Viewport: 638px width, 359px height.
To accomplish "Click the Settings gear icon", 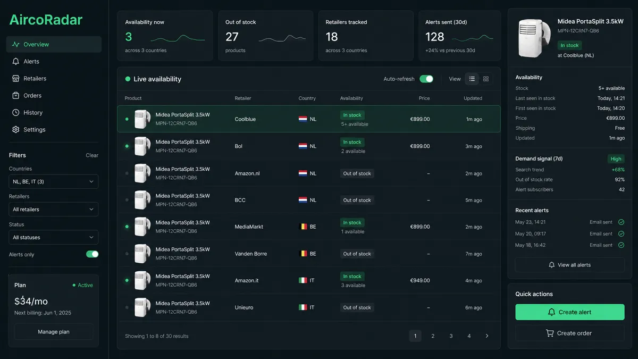I will coord(16,129).
